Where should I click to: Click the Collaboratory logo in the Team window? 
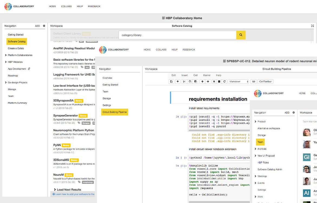(258, 93)
